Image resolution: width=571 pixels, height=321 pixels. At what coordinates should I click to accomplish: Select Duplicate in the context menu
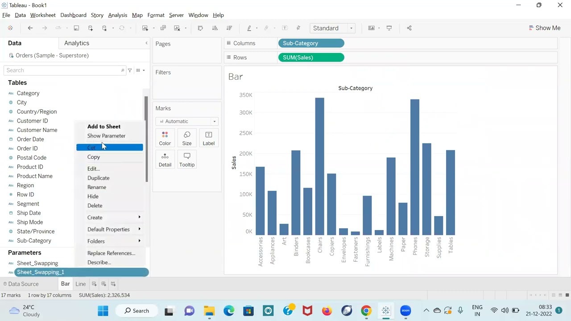click(x=98, y=178)
